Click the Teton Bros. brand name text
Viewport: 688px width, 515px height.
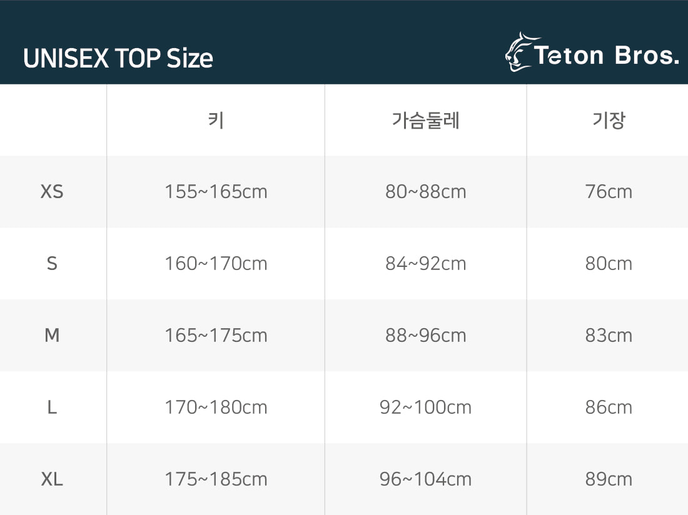pyautogui.click(x=607, y=56)
